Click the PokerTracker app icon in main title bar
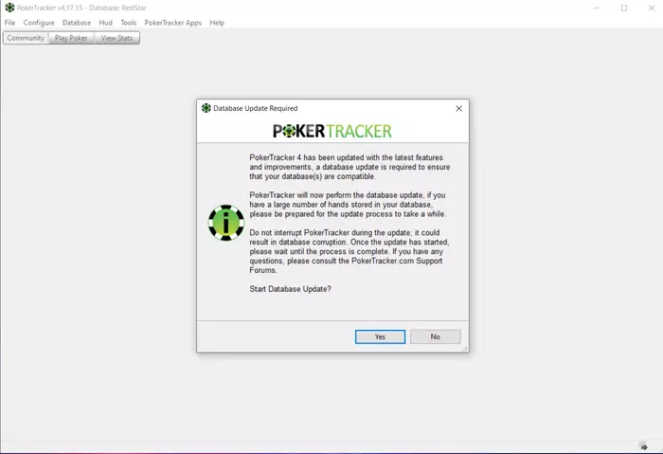This screenshot has height=454, width=663. point(9,8)
